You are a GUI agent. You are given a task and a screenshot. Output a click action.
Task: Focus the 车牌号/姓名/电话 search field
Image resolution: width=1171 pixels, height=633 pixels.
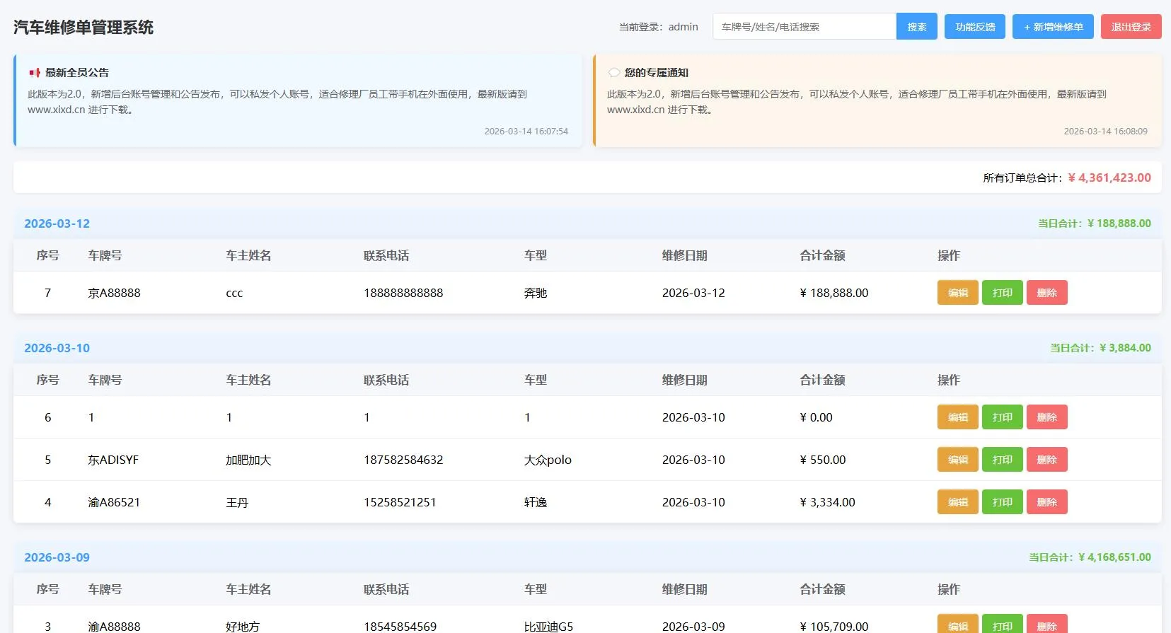coord(804,27)
